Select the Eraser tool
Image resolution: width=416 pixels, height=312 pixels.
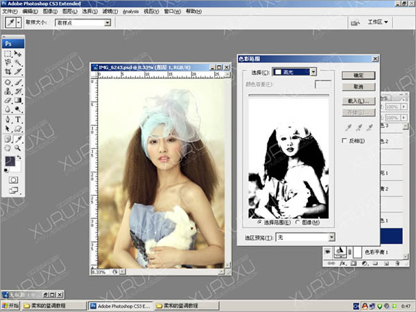pos(8,100)
